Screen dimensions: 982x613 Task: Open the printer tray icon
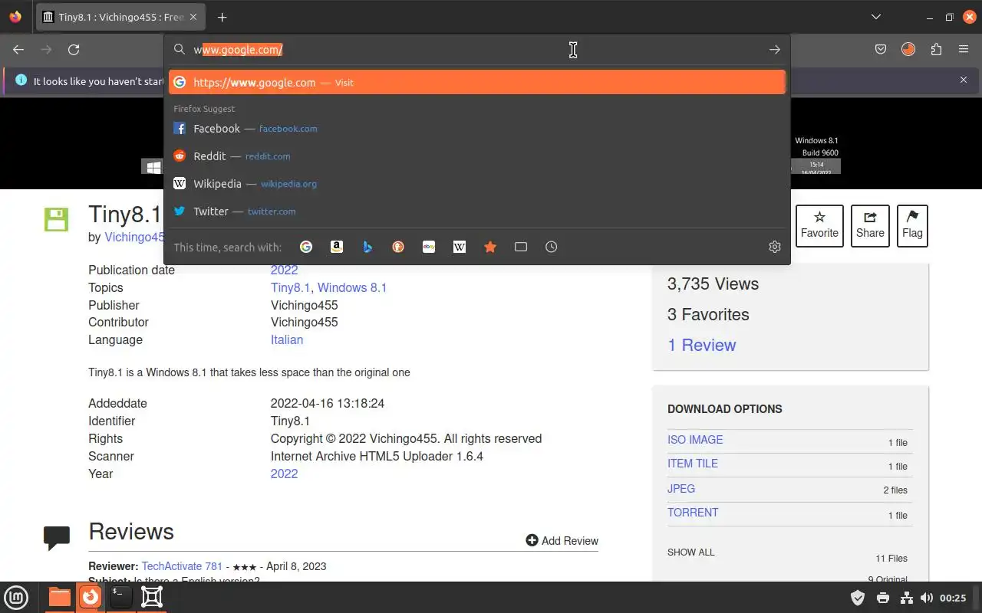pos(882,598)
